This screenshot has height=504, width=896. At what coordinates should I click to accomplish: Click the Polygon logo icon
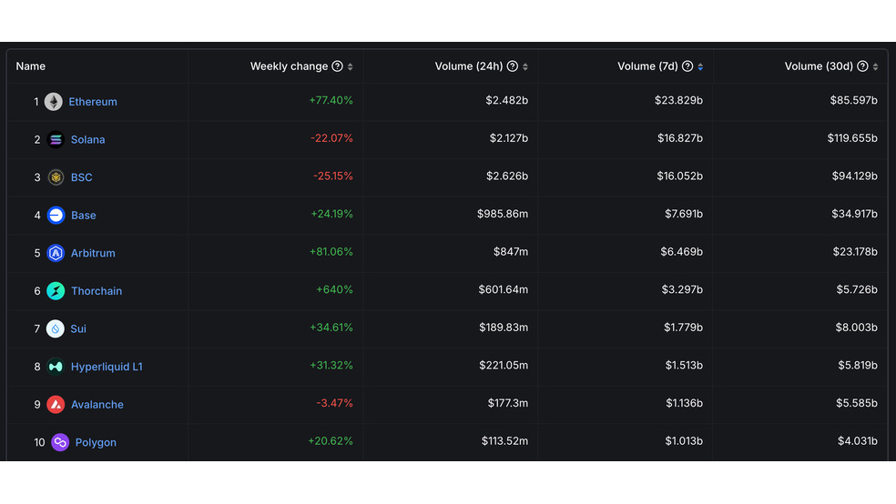pyautogui.click(x=60, y=442)
